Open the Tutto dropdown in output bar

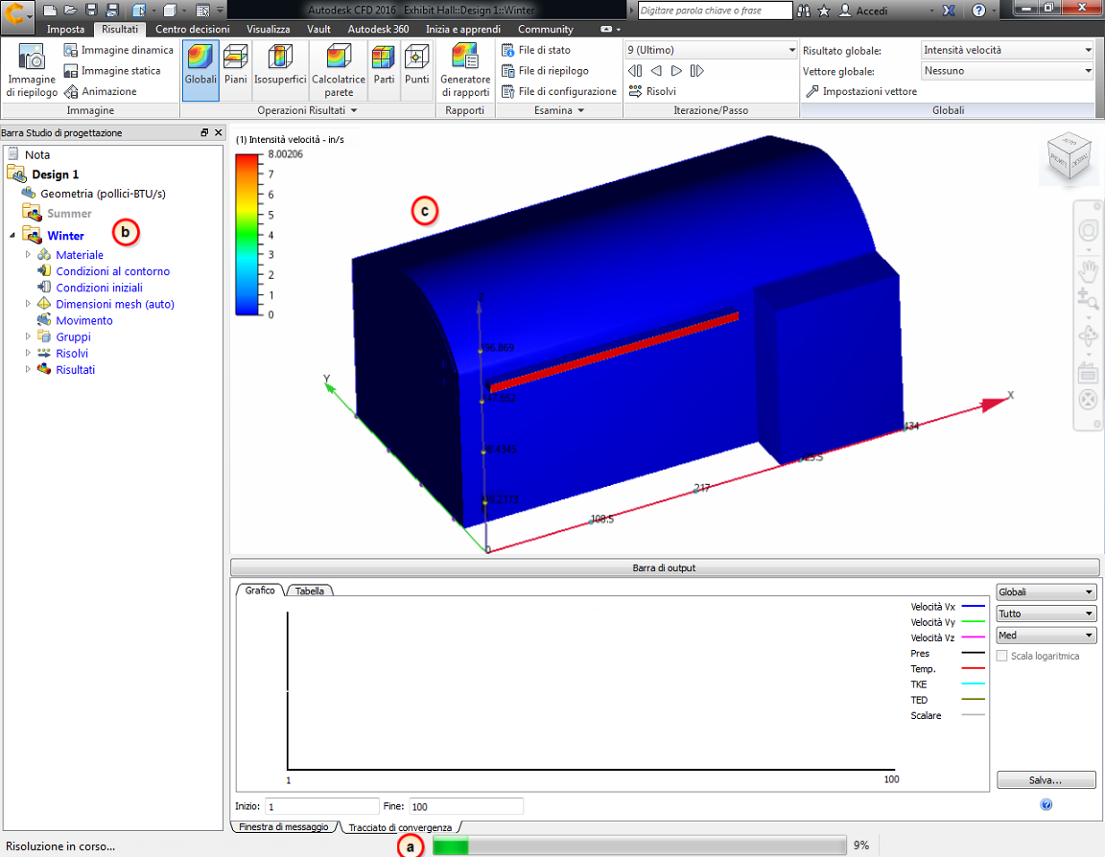coord(1046,614)
